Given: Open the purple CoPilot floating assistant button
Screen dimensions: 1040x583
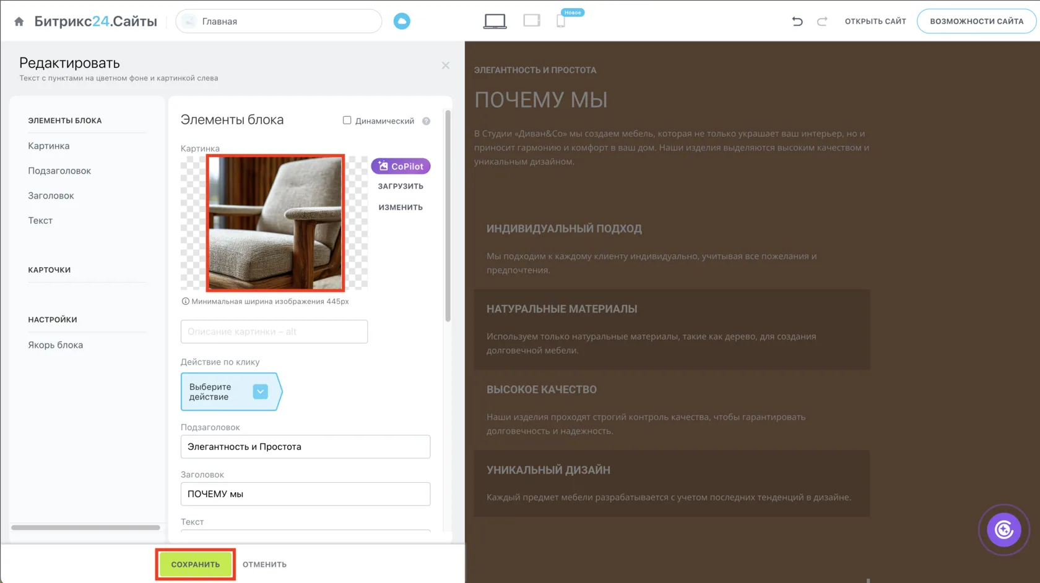Looking at the screenshot, I should coord(1004,530).
